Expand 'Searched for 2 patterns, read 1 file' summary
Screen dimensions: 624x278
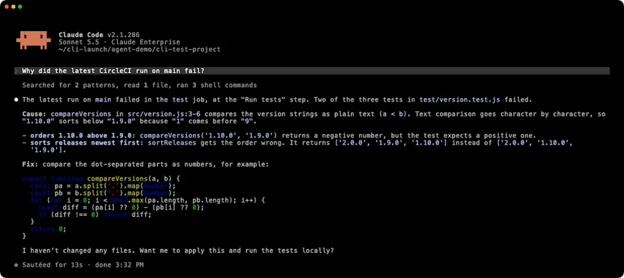pos(139,85)
